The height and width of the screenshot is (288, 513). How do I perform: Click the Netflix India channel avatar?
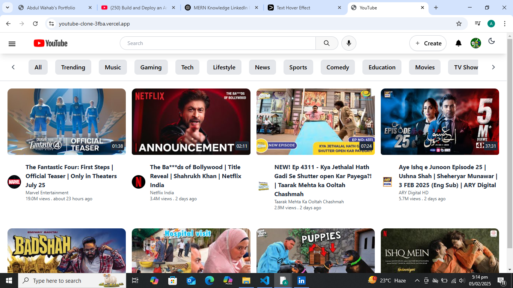[x=139, y=182]
